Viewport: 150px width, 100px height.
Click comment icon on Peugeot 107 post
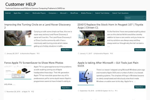pyautogui.click(x=111, y=53)
